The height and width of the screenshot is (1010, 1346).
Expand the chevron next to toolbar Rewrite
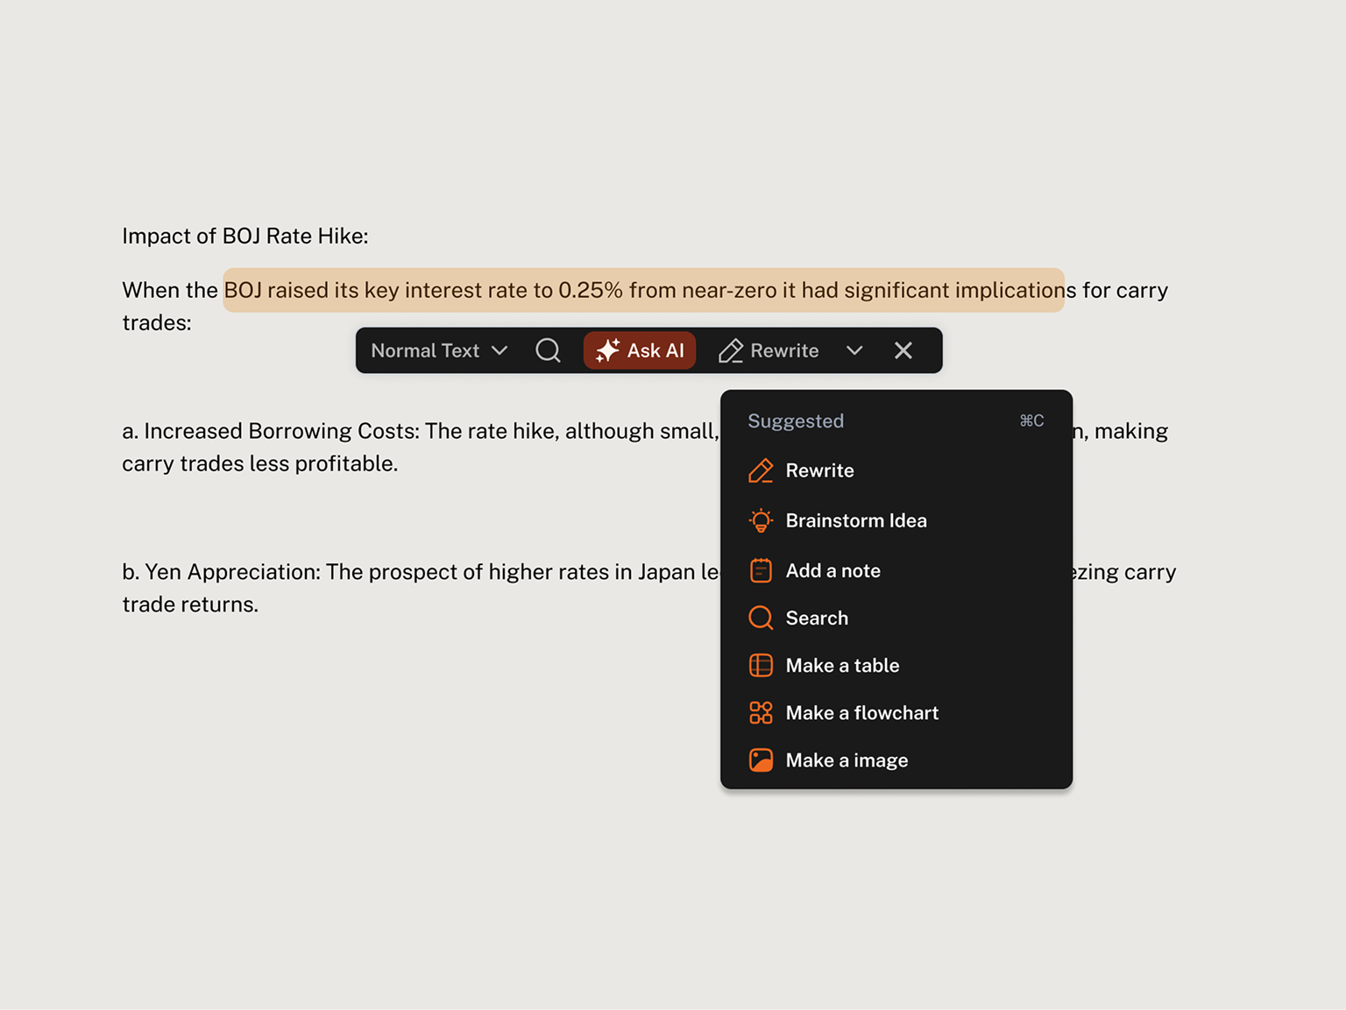point(854,350)
